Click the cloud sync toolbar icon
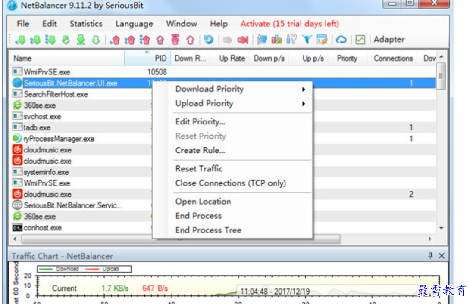470x304 pixels. point(341,40)
